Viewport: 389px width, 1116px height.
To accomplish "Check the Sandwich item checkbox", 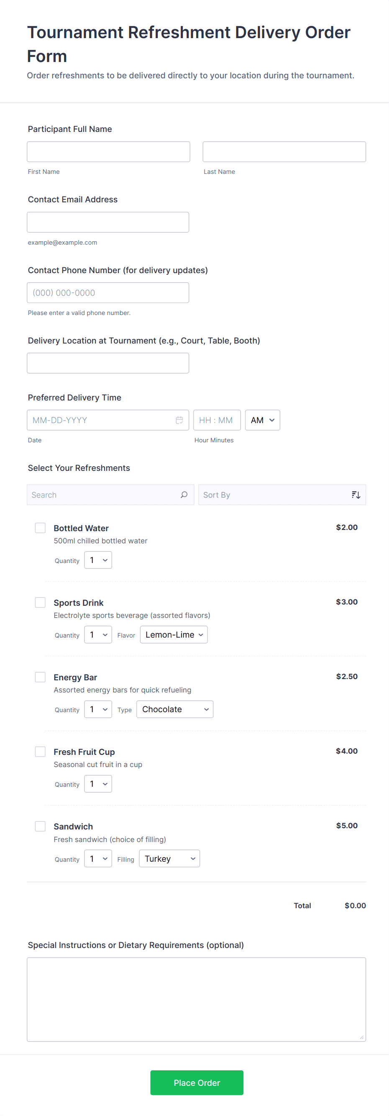I will (x=40, y=826).
